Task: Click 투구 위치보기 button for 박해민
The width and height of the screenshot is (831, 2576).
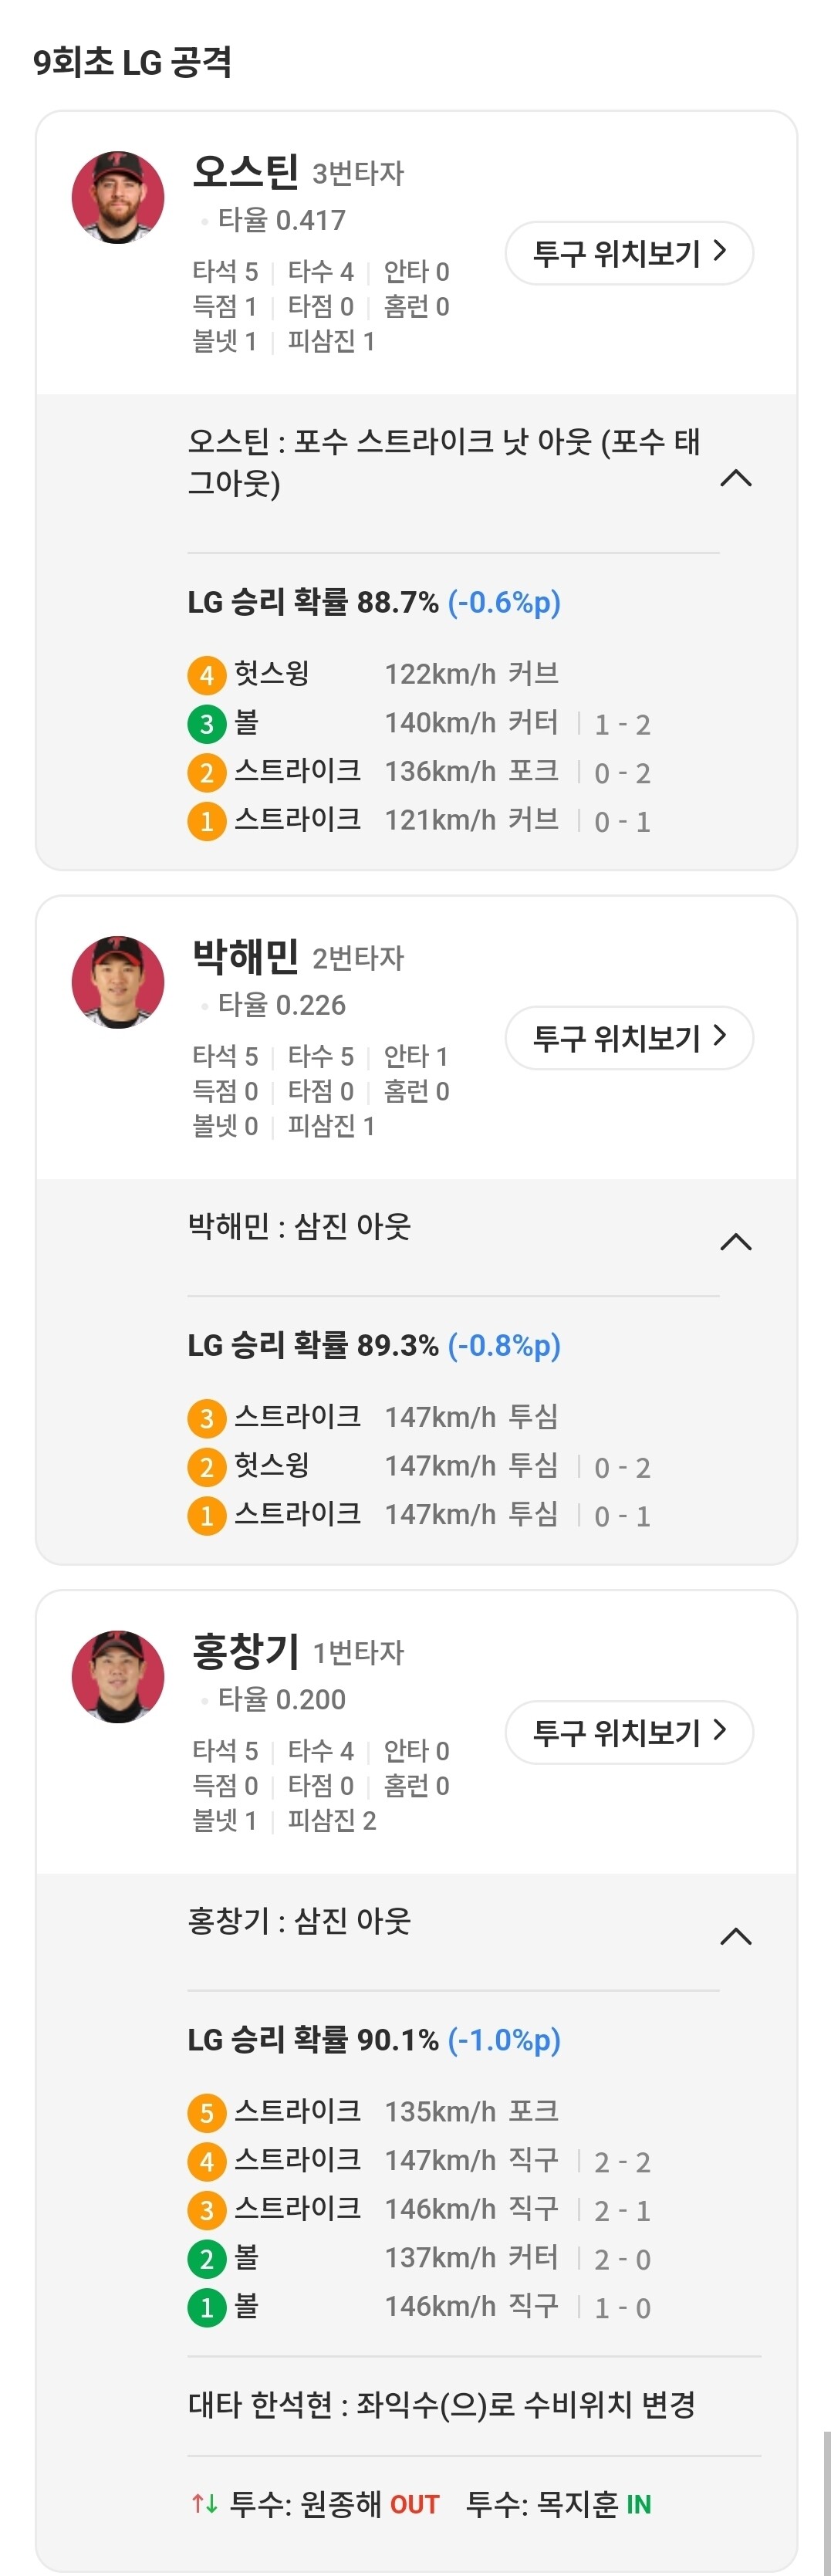Action: pyautogui.click(x=629, y=1038)
